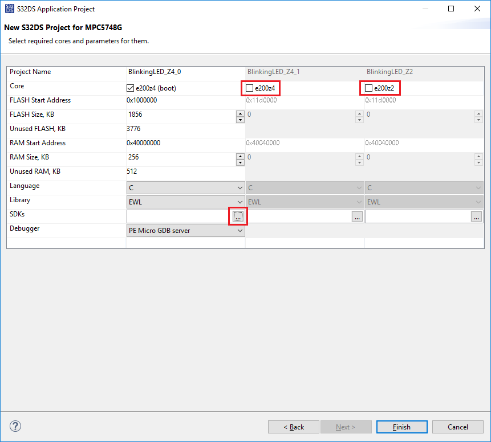Image resolution: width=491 pixels, height=442 pixels.
Task: Click the SDKs row label
Action: (x=17, y=214)
